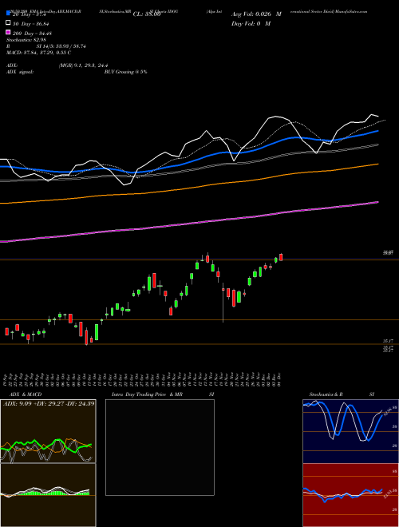Click the red RSI chart panel
The height and width of the screenshot is (527, 399).
click(350, 495)
